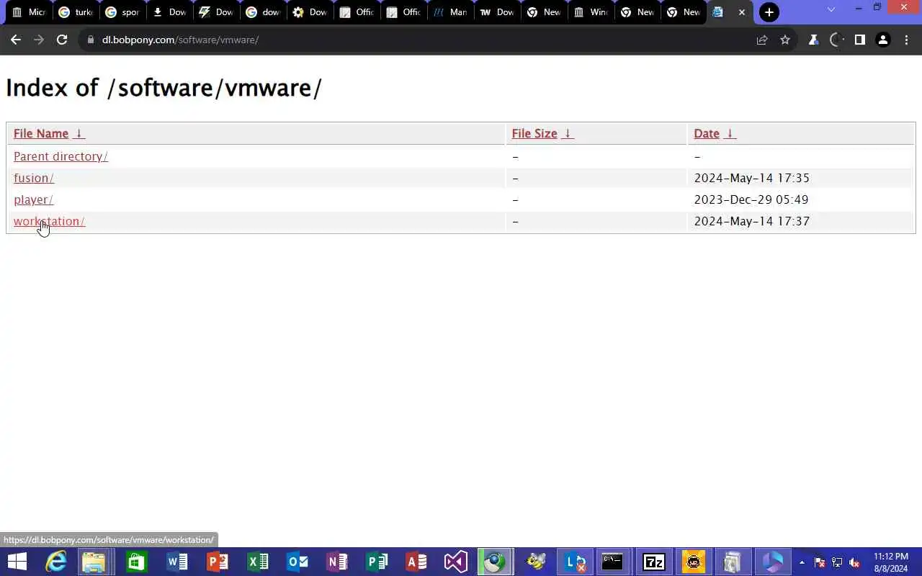
Task: Open Windows Store from taskbar
Action: 136,562
